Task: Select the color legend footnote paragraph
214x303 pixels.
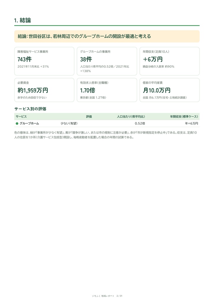Action: tap(106, 135)
